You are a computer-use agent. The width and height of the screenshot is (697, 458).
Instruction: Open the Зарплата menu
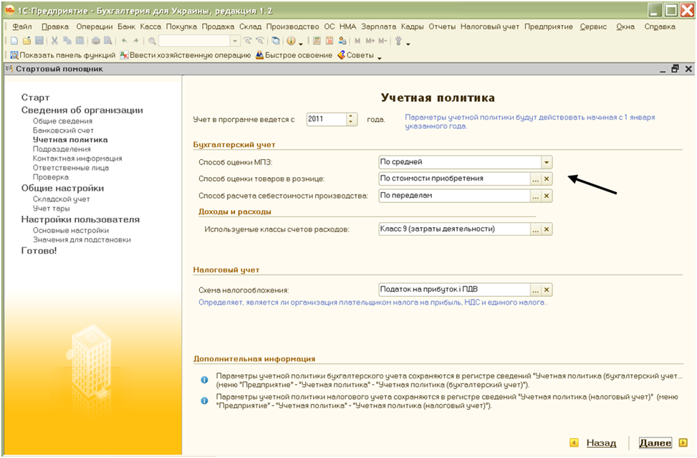tap(378, 27)
